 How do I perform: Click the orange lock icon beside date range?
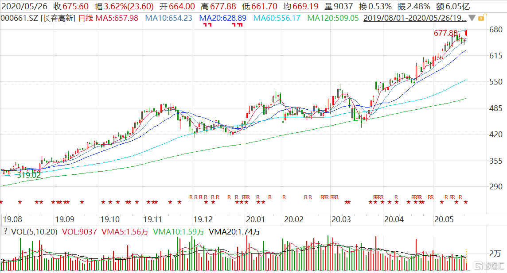coord(482,18)
